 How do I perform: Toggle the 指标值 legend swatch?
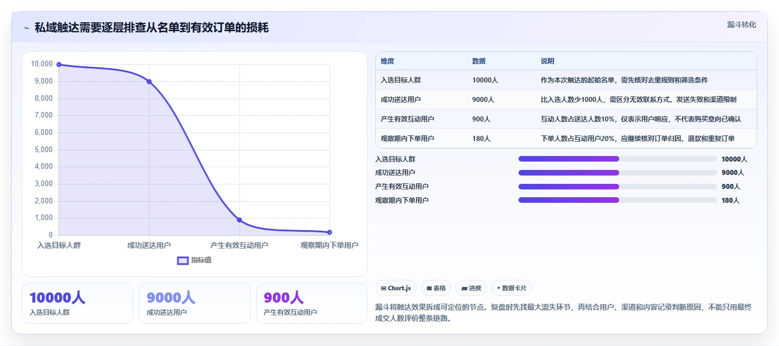183,261
